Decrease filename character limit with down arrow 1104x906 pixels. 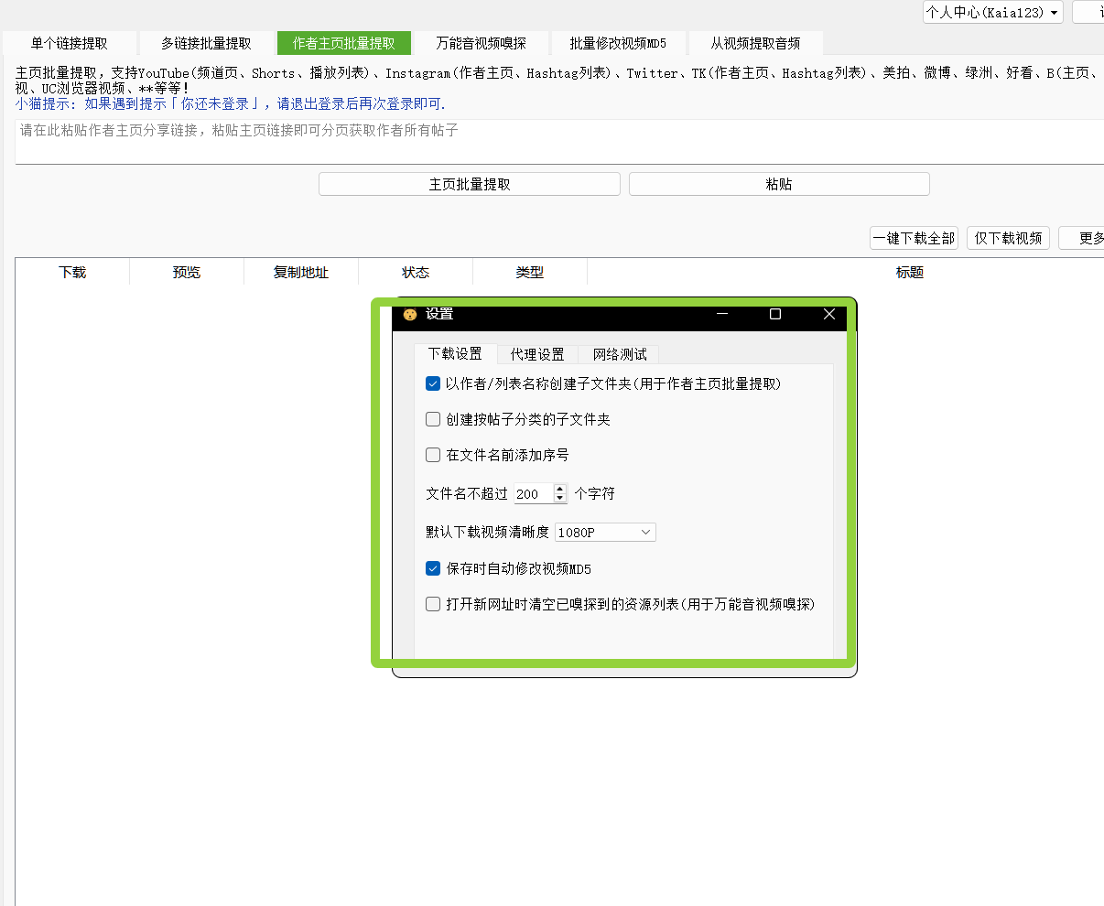pos(560,499)
